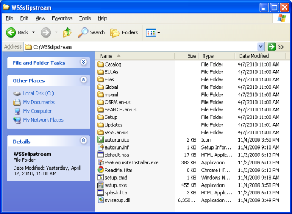Go back with the green Back arrow
The width and height of the screenshot is (292, 214).
pyautogui.click(x=11, y=32)
